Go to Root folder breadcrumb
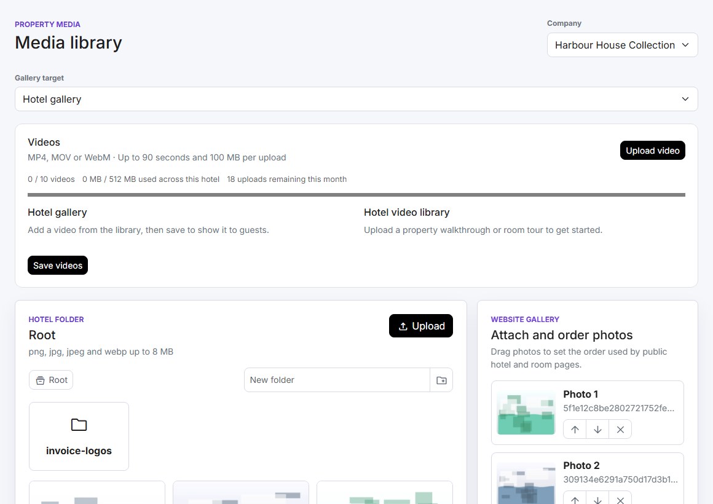The image size is (713, 504). [51, 380]
